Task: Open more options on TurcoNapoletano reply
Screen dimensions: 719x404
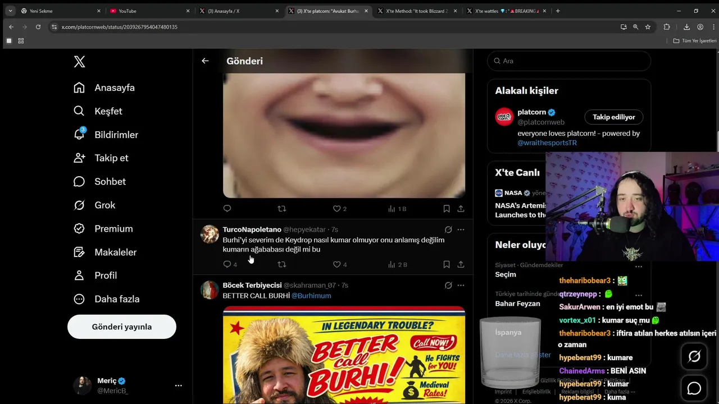Action: (461, 229)
